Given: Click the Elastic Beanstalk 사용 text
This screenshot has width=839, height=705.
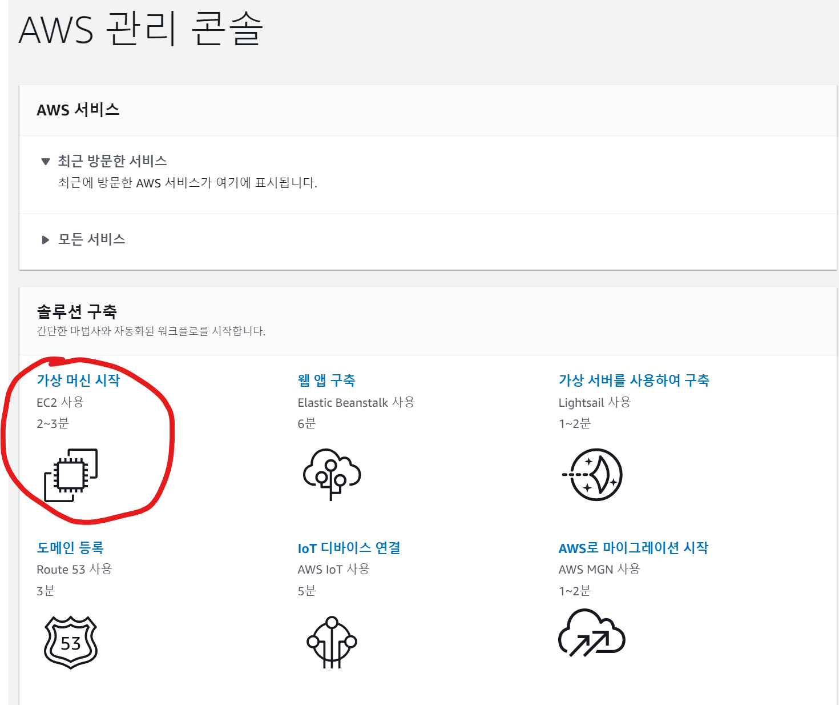Looking at the screenshot, I should [356, 402].
